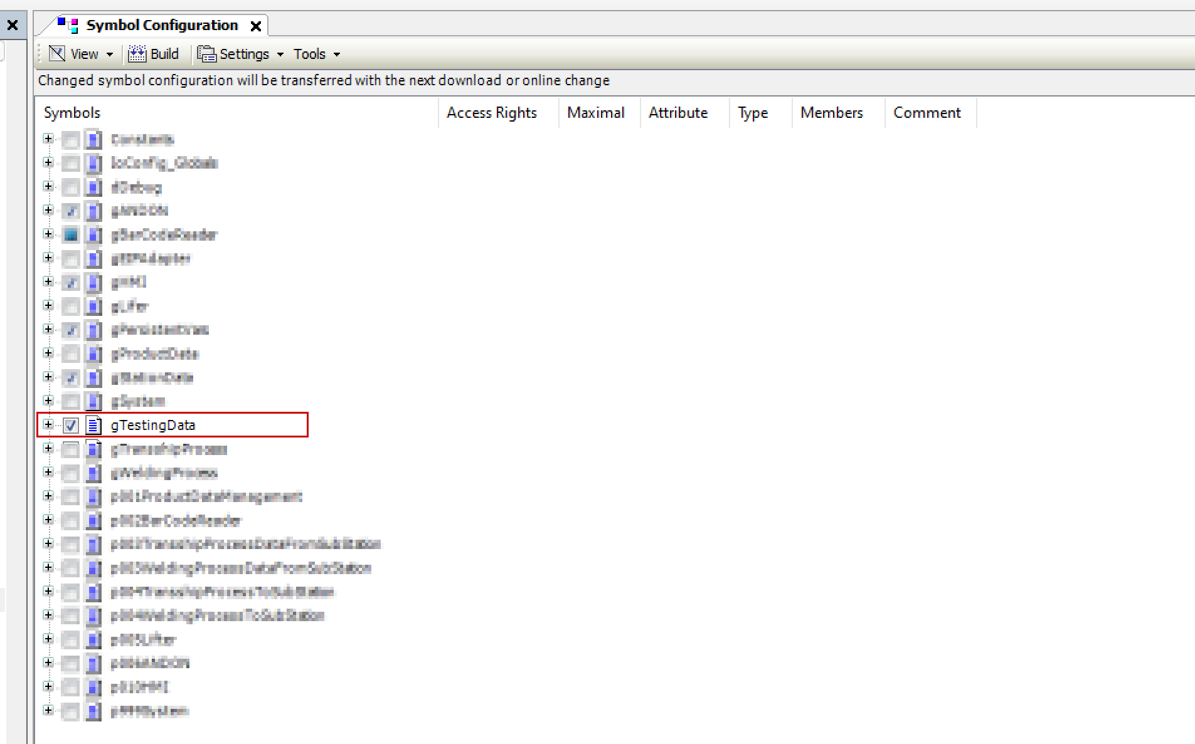Click the IoConfig_Globals item's file icon
This screenshot has width=1195, height=744.
pos(93,163)
